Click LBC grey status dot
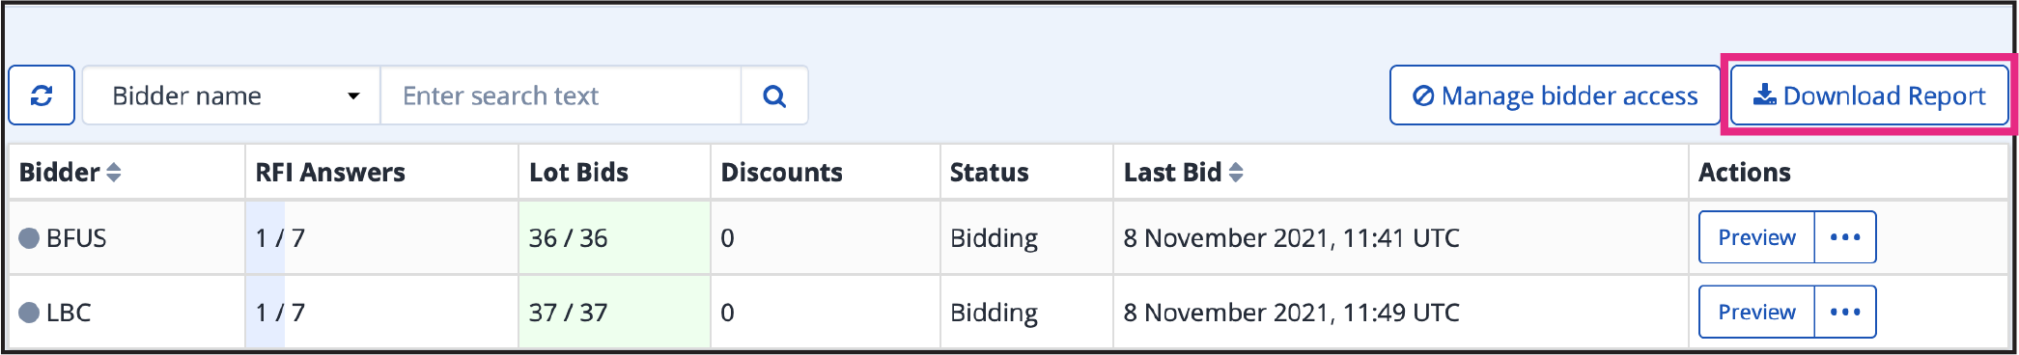The height and width of the screenshot is (355, 2019). coord(29,313)
